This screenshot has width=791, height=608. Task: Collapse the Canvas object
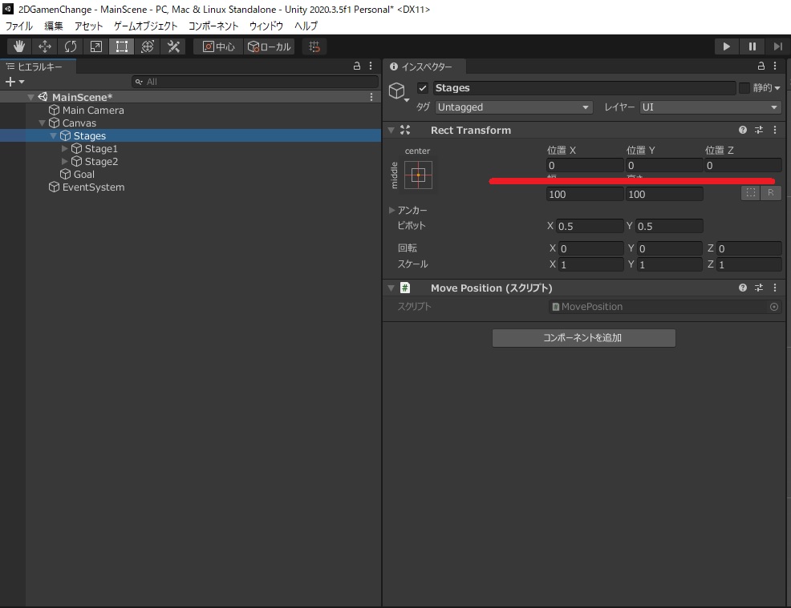tap(42, 123)
